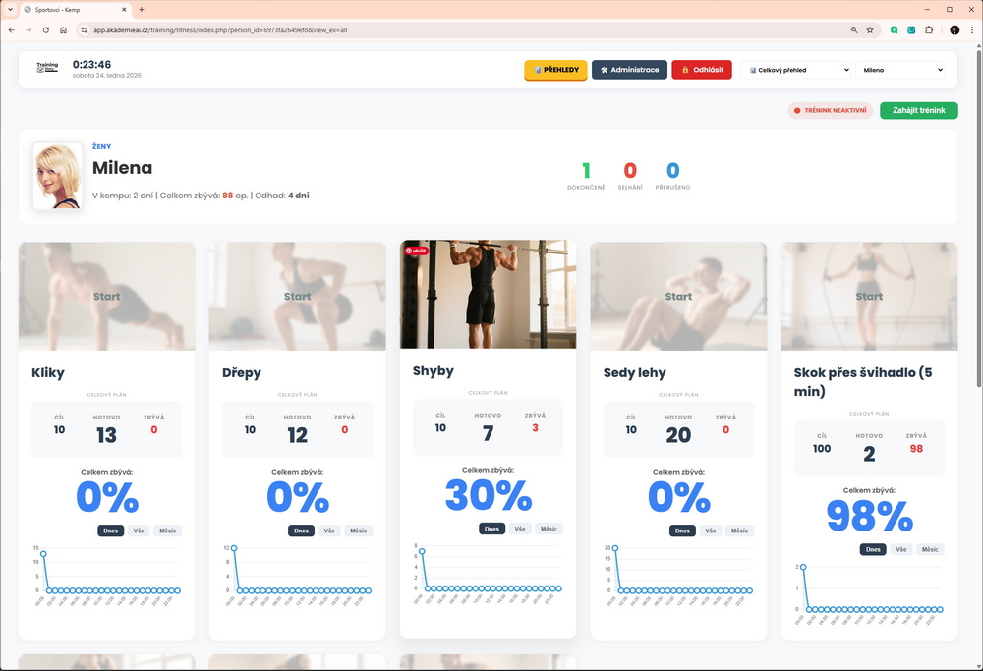Click the first data point on Shyby chart

click(423, 552)
